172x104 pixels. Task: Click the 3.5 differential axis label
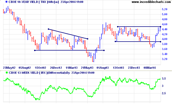pos(164,78)
